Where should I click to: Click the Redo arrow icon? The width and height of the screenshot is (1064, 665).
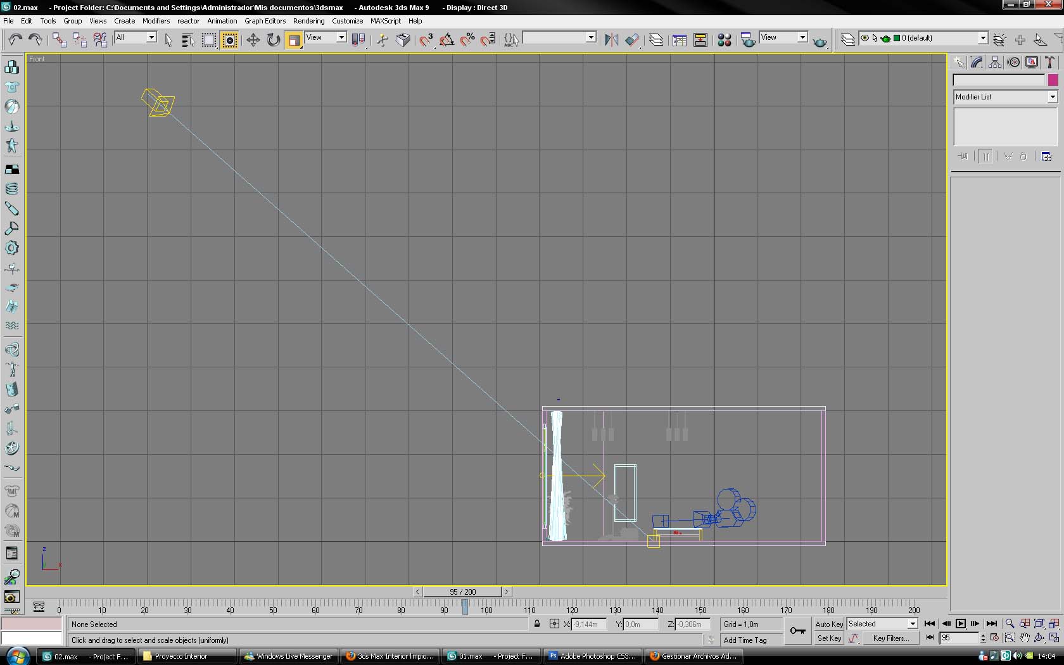[x=35, y=40]
